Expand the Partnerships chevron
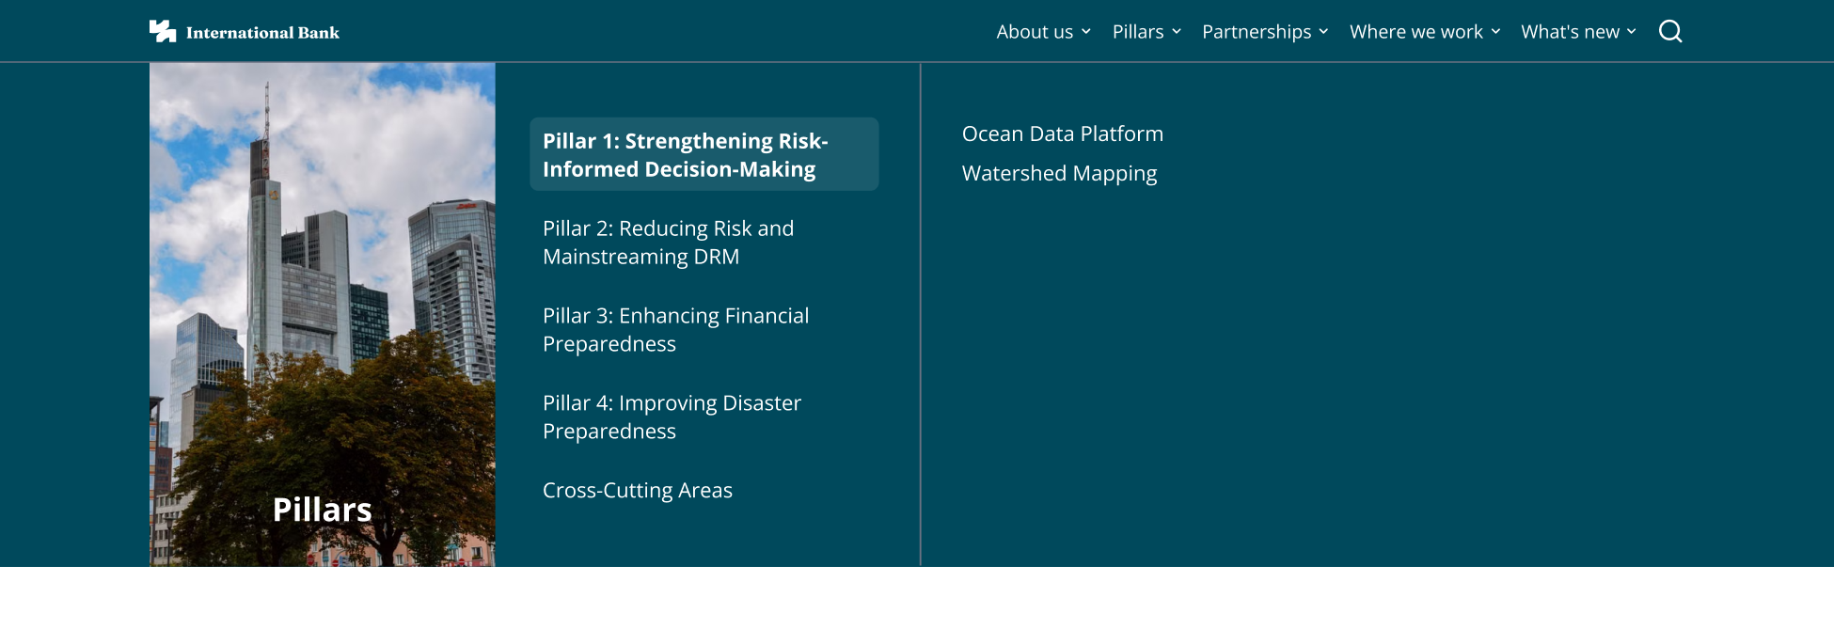This screenshot has height=629, width=1834. (x=1323, y=31)
